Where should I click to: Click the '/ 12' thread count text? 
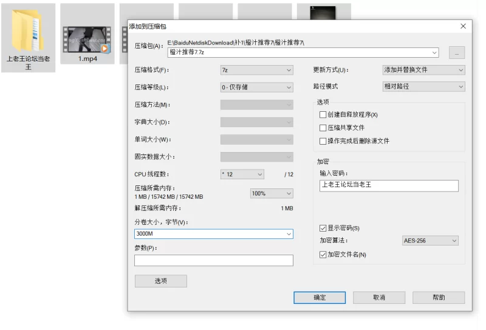point(289,174)
